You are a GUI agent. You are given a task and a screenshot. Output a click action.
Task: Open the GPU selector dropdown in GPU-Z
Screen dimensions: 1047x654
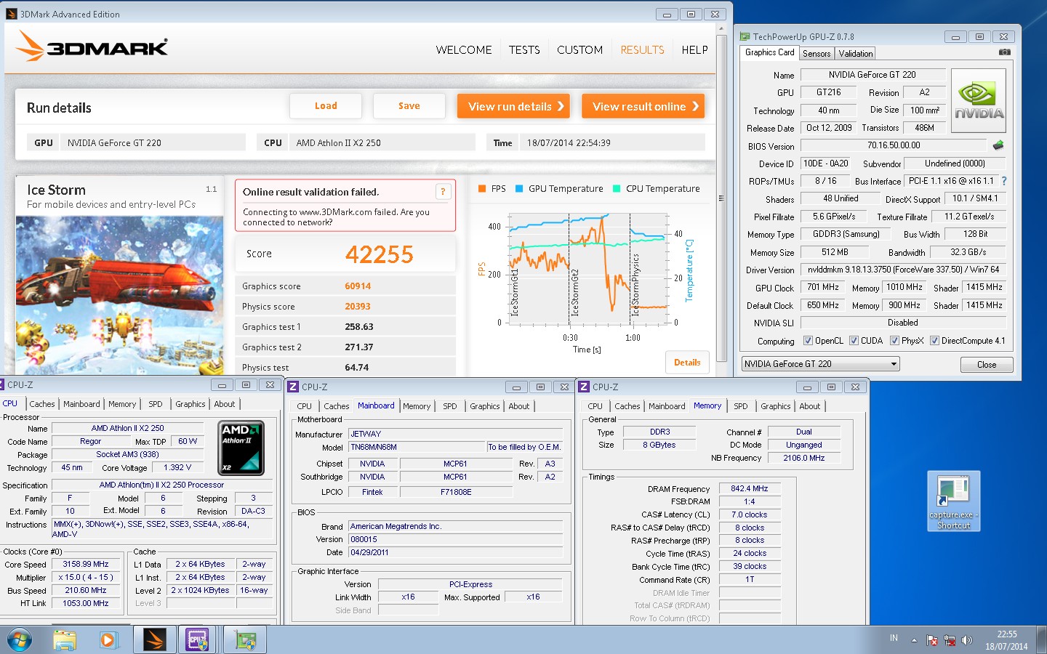point(821,364)
